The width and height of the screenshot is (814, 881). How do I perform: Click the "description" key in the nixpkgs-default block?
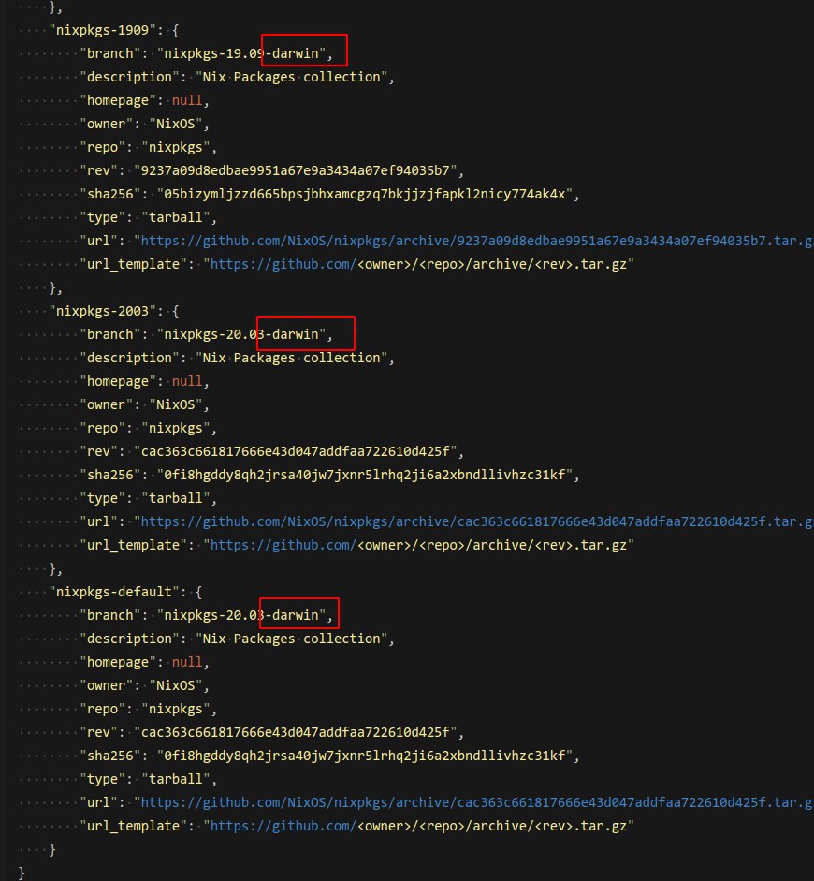[x=129, y=639]
